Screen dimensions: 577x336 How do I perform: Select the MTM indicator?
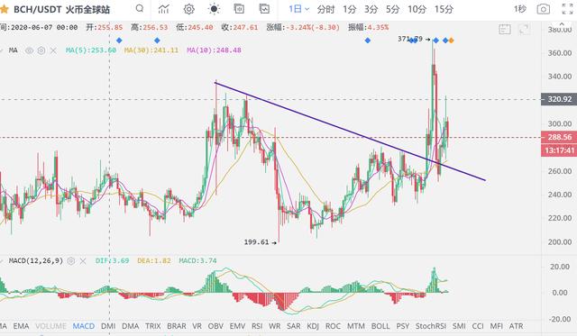[x=356, y=326]
